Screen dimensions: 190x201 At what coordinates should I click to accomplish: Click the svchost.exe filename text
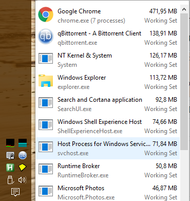click(73, 153)
